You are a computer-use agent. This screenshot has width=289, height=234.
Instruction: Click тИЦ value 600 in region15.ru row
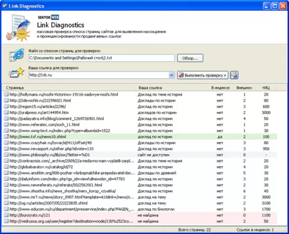coord(266,106)
